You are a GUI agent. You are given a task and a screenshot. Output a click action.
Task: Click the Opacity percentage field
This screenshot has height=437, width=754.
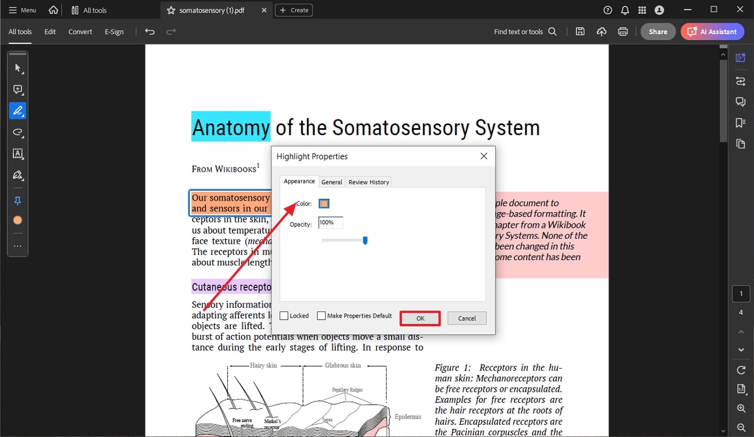pos(331,223)
